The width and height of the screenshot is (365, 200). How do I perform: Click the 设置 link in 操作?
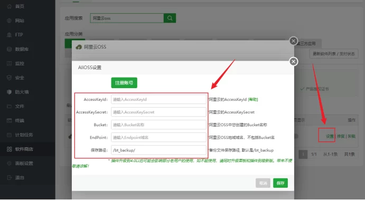tap(330, 136)
